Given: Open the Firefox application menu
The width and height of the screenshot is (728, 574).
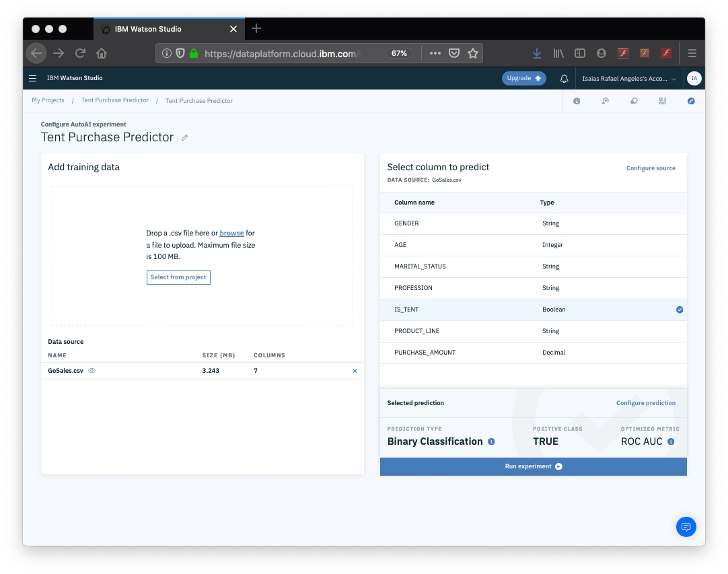Looking at the screenshot, I should coord(692,53).
